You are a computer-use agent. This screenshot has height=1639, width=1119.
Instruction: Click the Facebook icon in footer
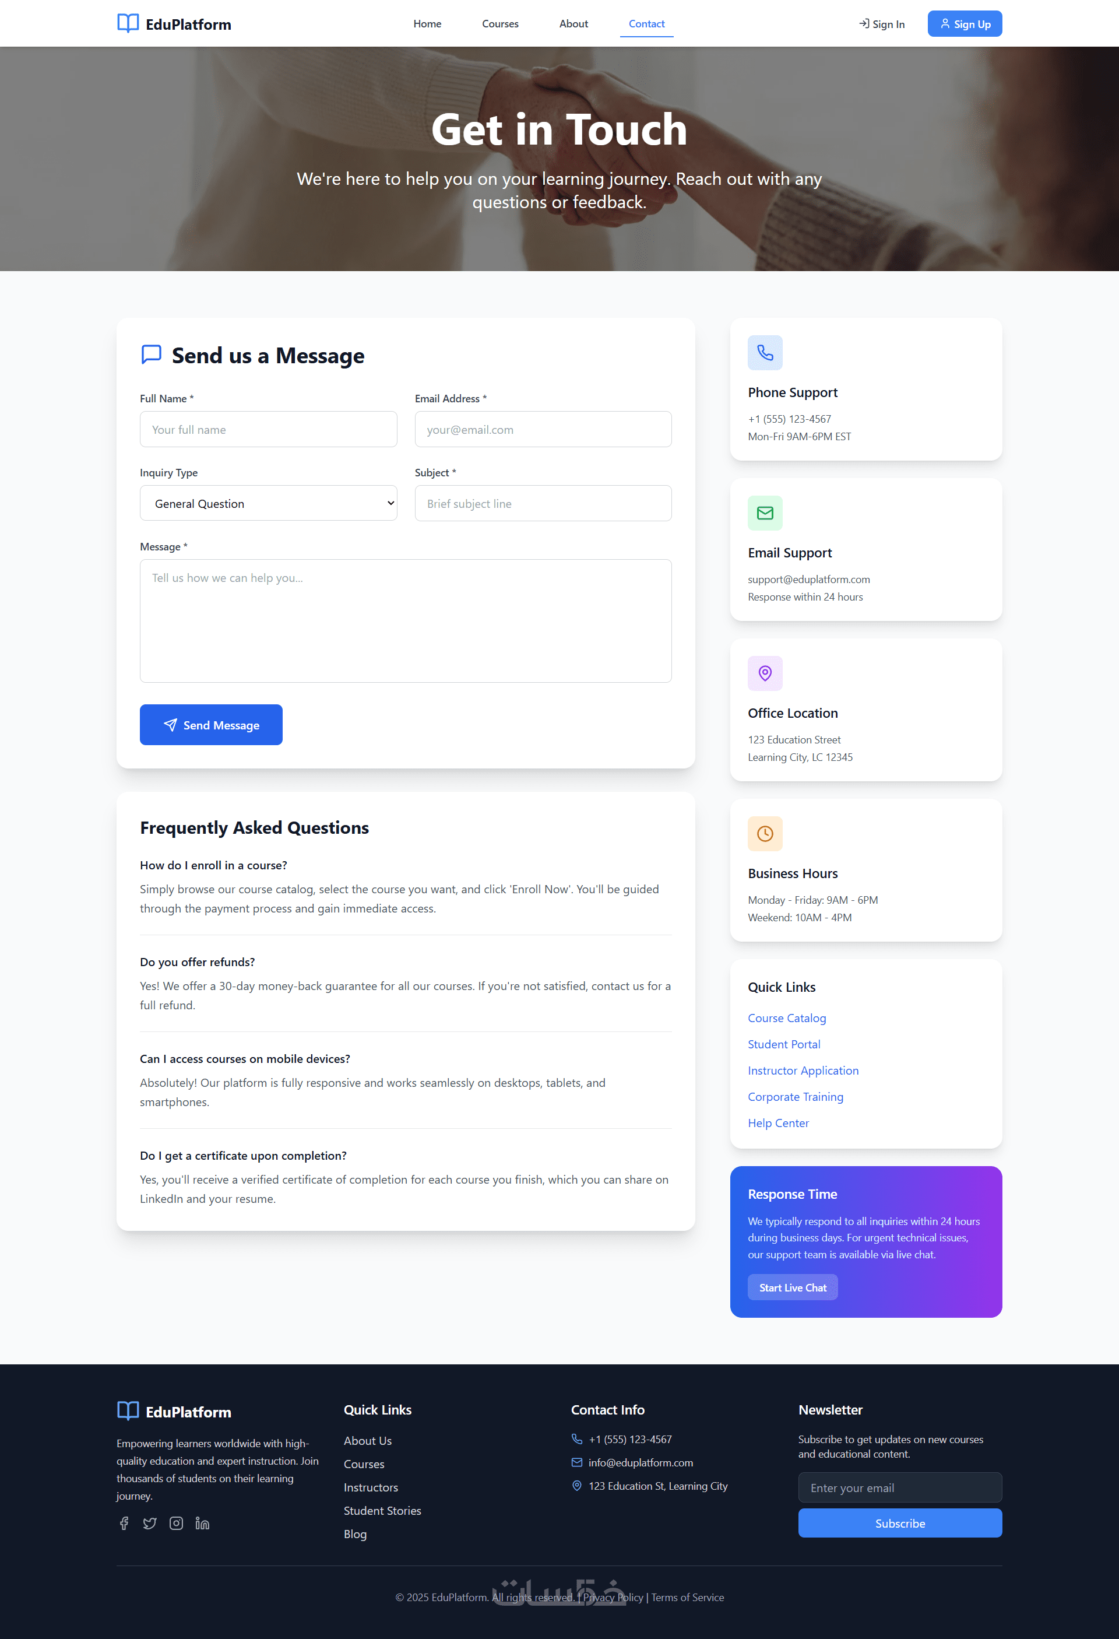(124, 1524)
